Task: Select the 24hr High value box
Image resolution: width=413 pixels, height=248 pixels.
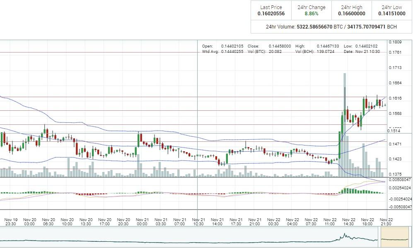Action: tap(351, 10)
